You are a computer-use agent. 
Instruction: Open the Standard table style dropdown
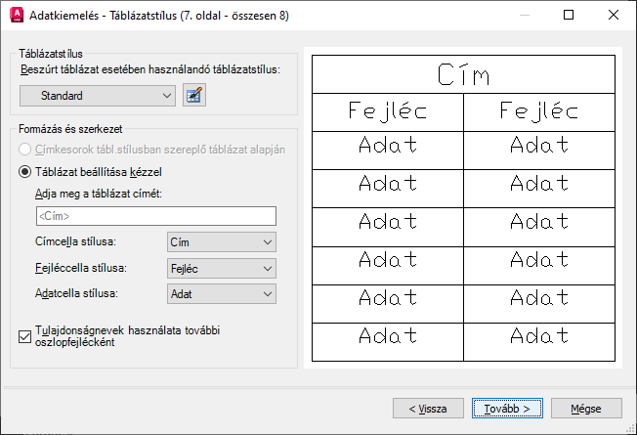(x=97, y=96)
